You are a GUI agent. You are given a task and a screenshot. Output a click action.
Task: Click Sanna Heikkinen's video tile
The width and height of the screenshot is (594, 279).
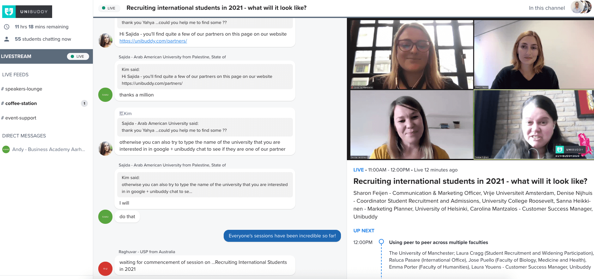[412, 125]
